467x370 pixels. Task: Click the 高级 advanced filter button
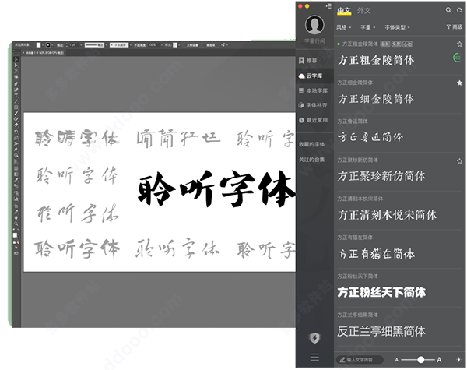[455, 27]
